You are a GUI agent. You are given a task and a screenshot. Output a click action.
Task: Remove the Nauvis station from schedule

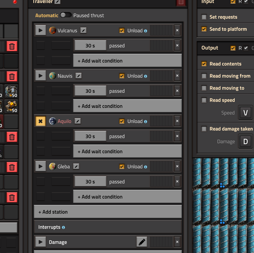coord(177,76)
